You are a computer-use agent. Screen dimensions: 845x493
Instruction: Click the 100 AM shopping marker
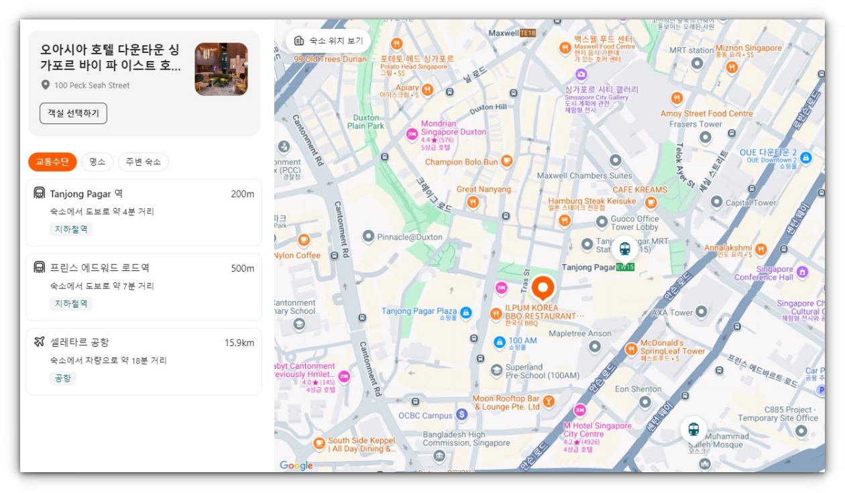point(499,343)
